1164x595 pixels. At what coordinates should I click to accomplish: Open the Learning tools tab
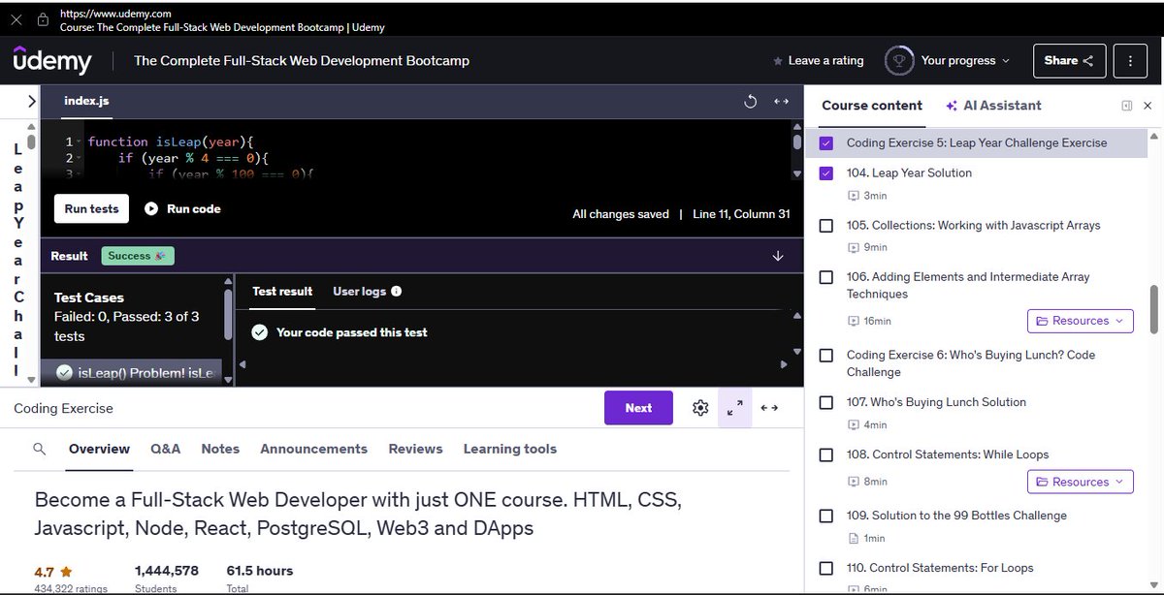click(510, 449)
